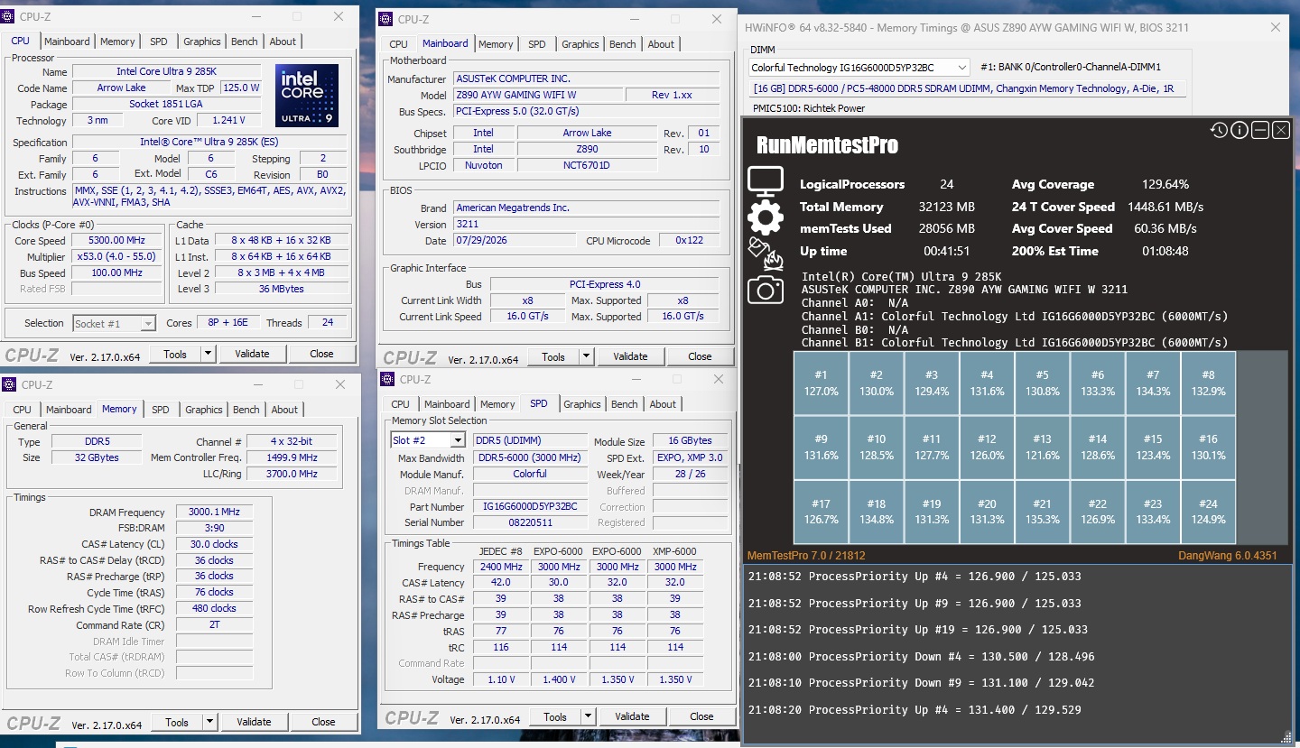Click BIOS Version 3211 field

pyautogui.click(x=586, y=224)
